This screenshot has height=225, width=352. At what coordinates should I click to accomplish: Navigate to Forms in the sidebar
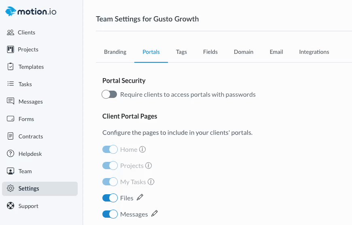(x=26, y=119)
